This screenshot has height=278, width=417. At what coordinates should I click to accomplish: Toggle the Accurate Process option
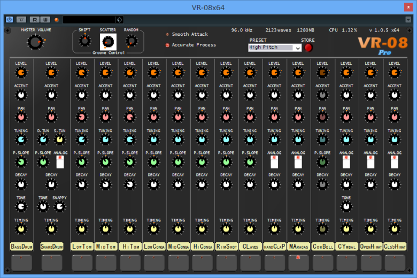[167, 45]
